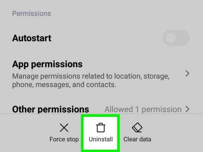Open the "Other permissions" heading
This screenshot has height=152, width=203.
[x=50, y=109]
